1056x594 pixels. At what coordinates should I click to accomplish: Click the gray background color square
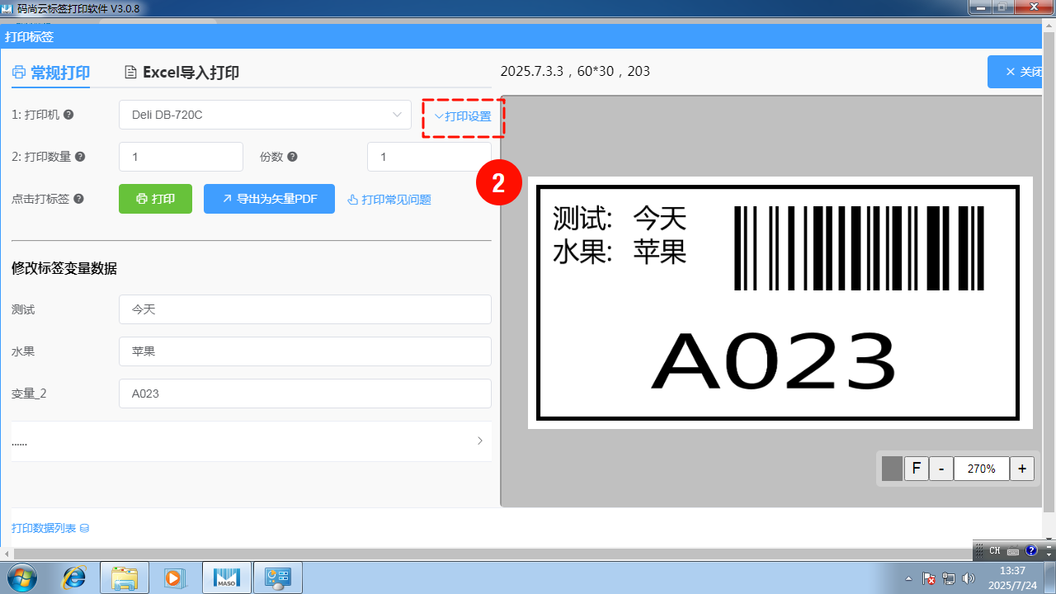[892, 469]
